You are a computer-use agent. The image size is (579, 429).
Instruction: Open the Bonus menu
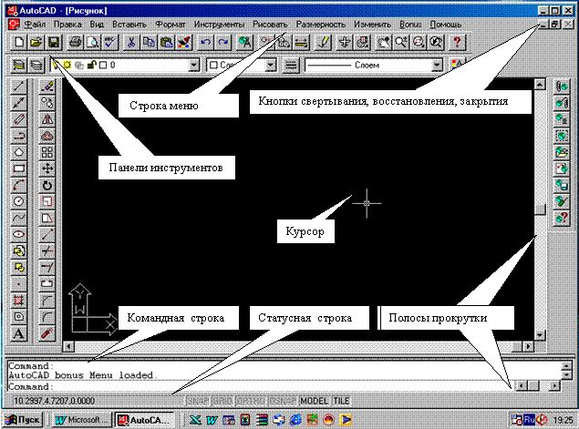click(410, 25)
